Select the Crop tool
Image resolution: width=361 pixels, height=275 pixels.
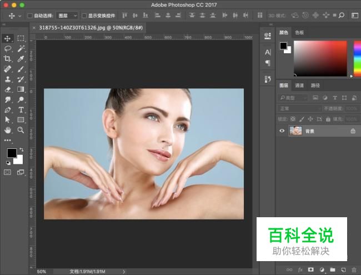tap(8, 59)
